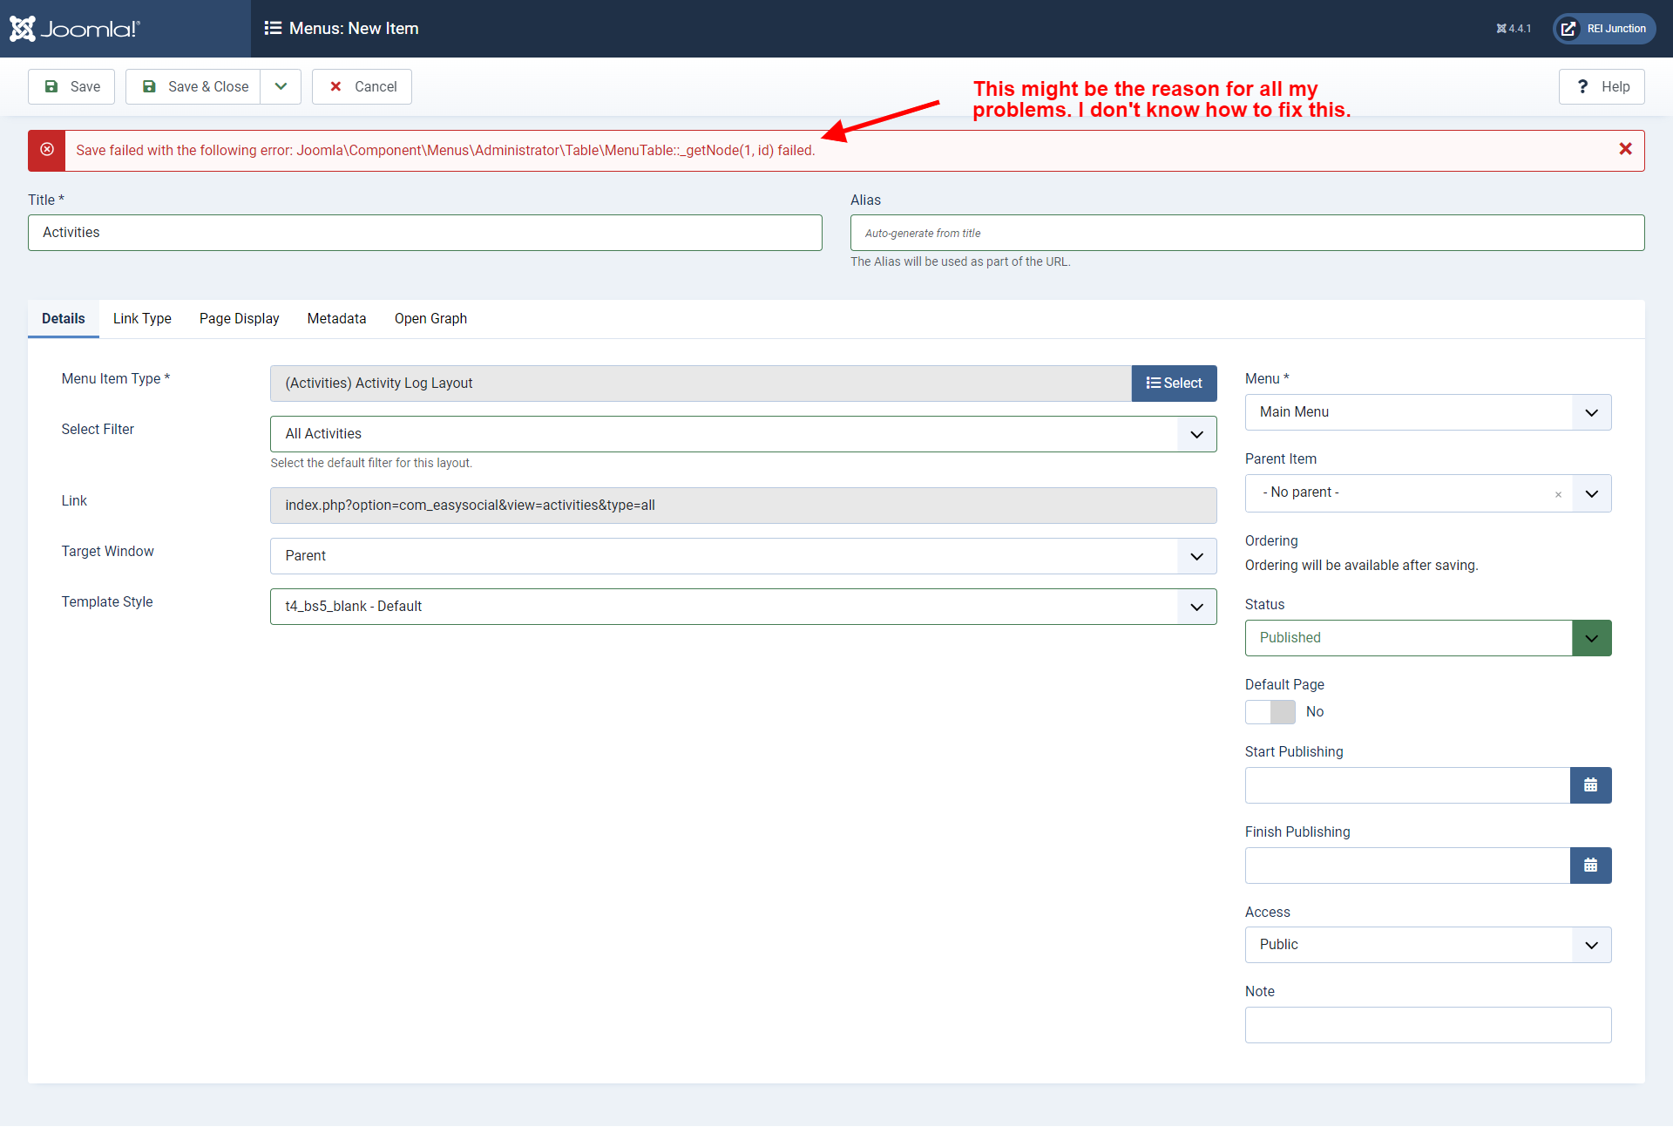This screenshot has width=1673, height=1127.
Task: Click the Joomla logo icon
Action: (23, 29)
